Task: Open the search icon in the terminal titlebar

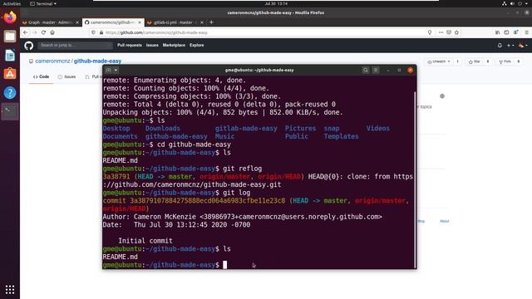Action: pos(366,70)
